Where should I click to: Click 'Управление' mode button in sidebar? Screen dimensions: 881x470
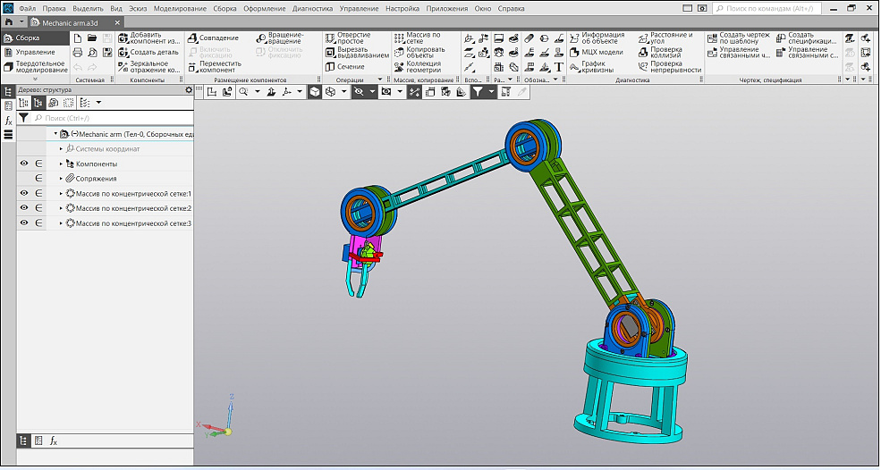pyautogui.click(x=34, y=52)
